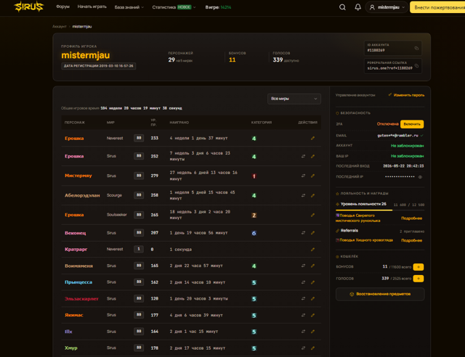This screenshot has width=465, height=357.
Task: Click email guten address value
Action: click(x=397, y=136)
